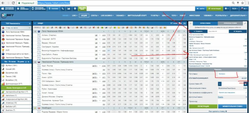Open the Windows application download button
Screen dimensions: 249x113
point(7,9)
